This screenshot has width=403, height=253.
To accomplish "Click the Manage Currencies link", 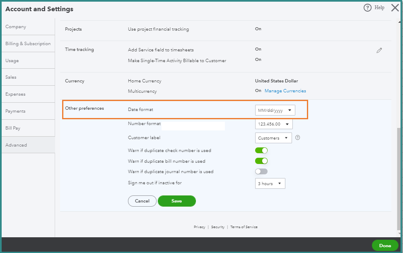I will 285,91.
